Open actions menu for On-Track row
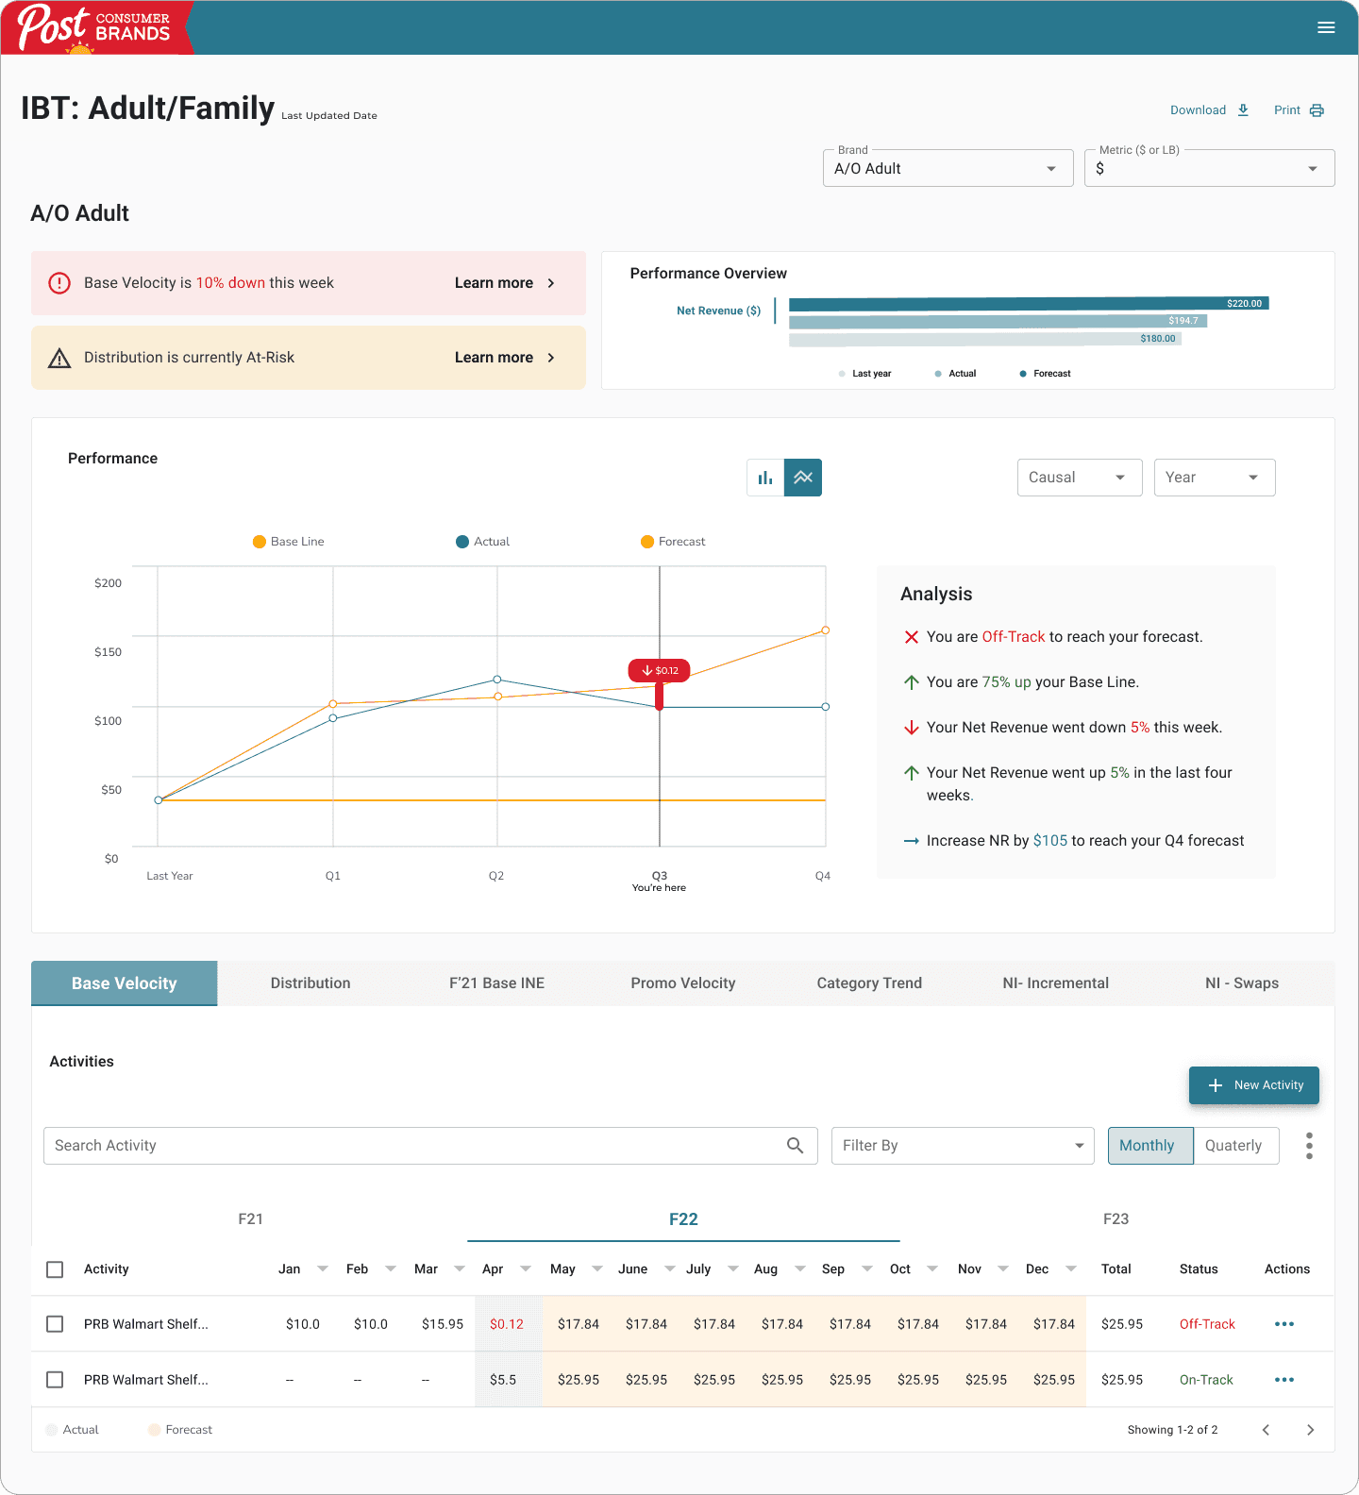This screenshot has width=1359, height=1495. pos(1284,1380)
